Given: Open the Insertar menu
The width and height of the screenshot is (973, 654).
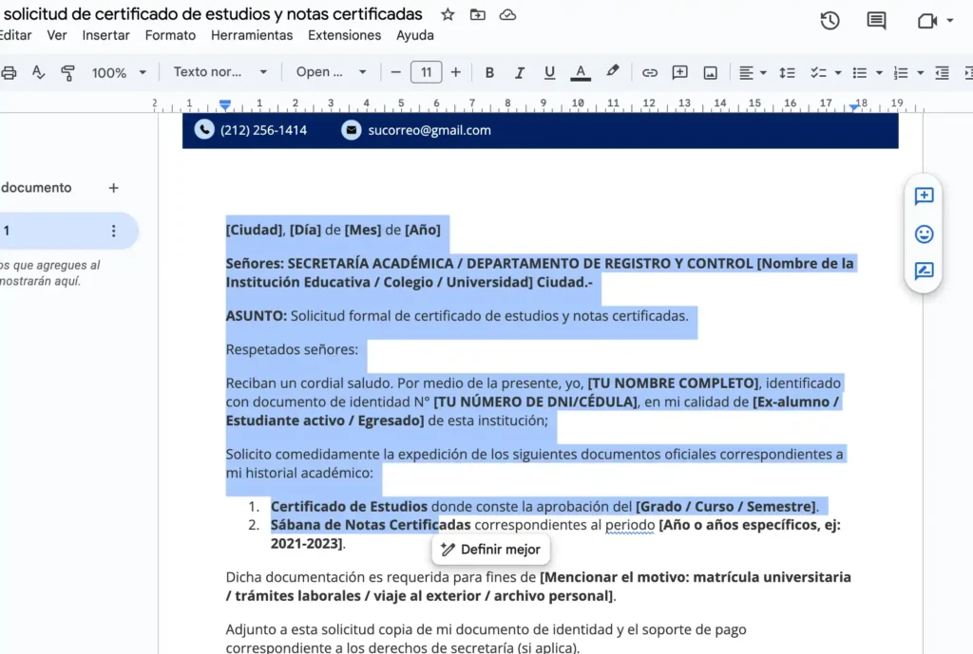Looking at the screenshot, I should [x=105, y=35].
